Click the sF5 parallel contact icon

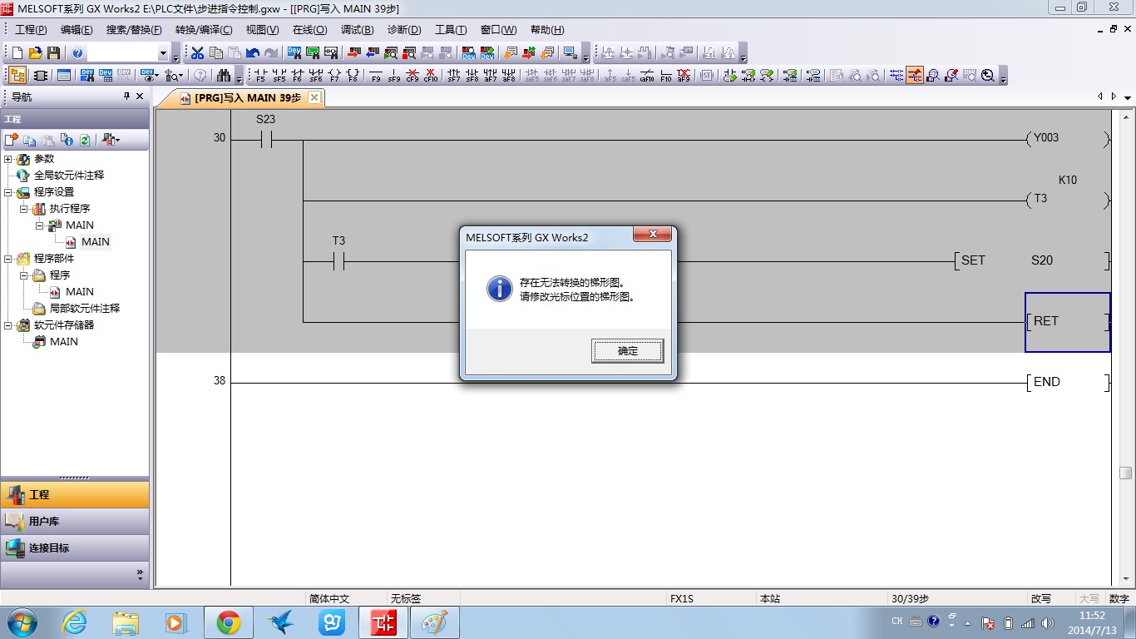(x=279, y=76)
